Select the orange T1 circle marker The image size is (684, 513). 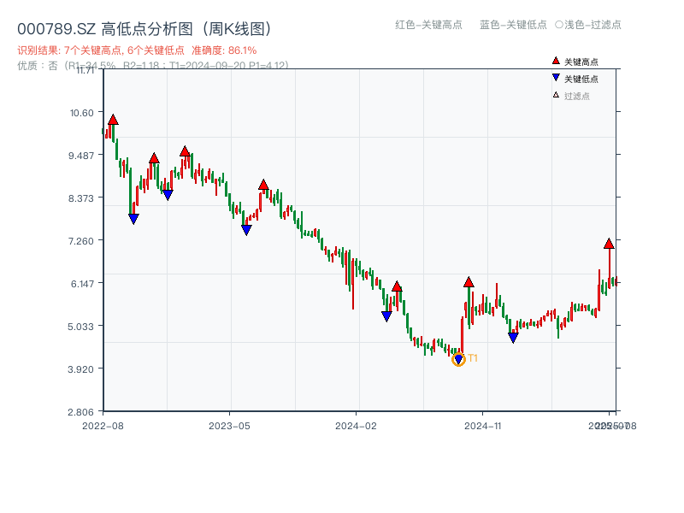click(x=457, y=360)
